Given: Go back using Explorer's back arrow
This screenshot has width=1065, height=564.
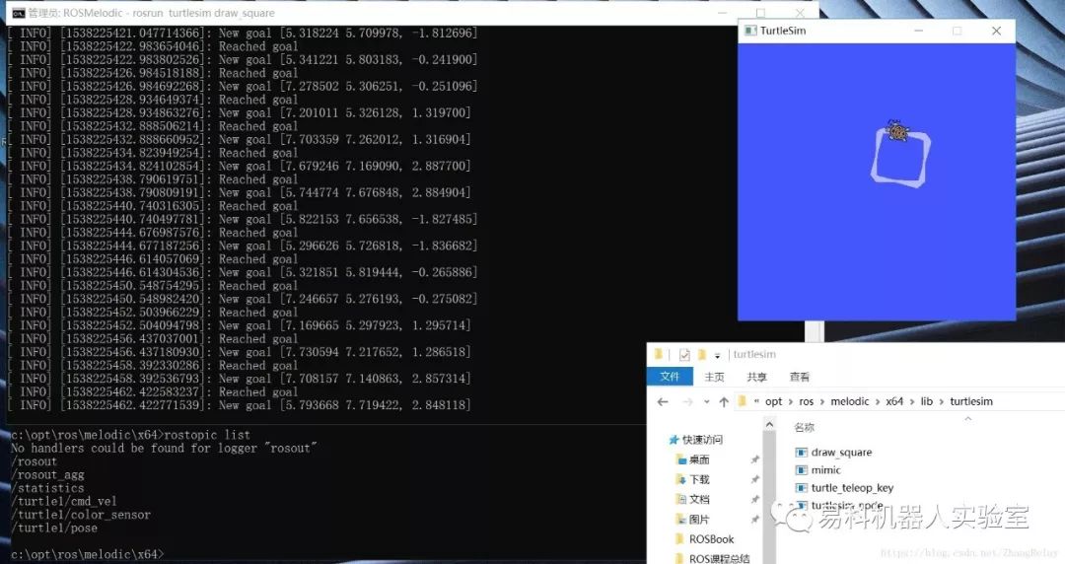Looking at the screenshot, I should point(663,401).
